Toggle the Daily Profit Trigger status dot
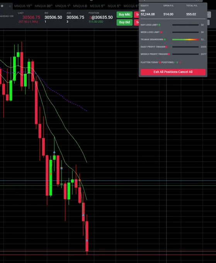The height and width of the screenshot is (263, 216). coord(166,47)
